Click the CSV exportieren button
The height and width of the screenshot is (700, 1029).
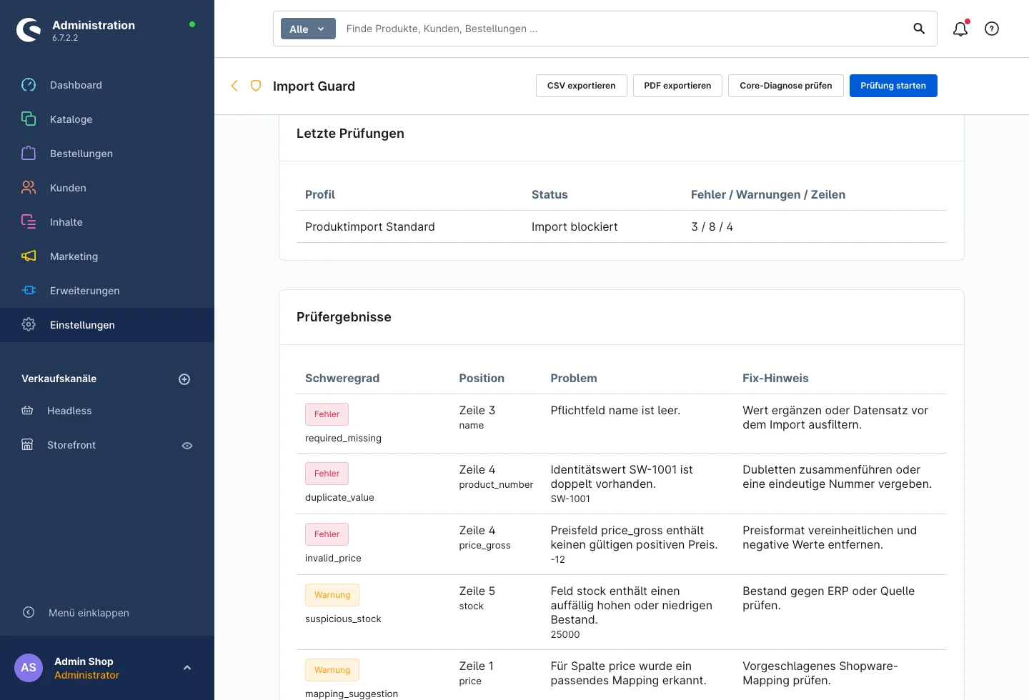(x=581, y=86)
